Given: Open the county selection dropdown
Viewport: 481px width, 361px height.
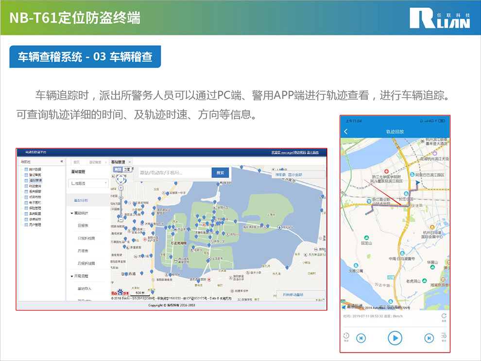Looking at the screenshot, I should [x=88, y=183].
